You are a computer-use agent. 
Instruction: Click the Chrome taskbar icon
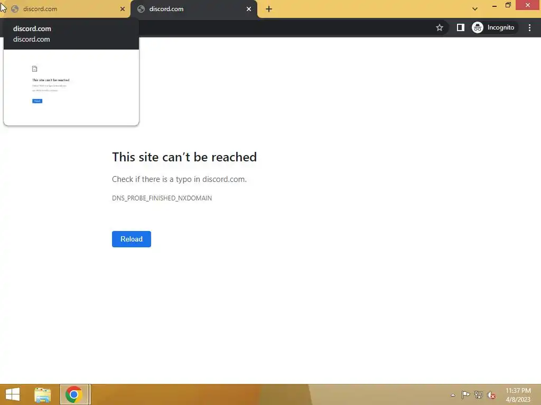point(74,394)
